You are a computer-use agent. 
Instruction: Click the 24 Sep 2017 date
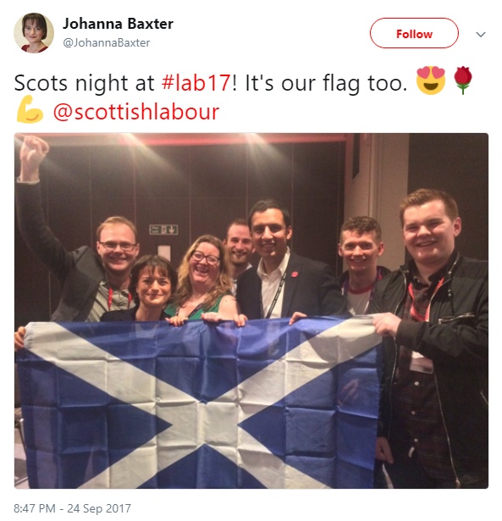coord(99,508)
